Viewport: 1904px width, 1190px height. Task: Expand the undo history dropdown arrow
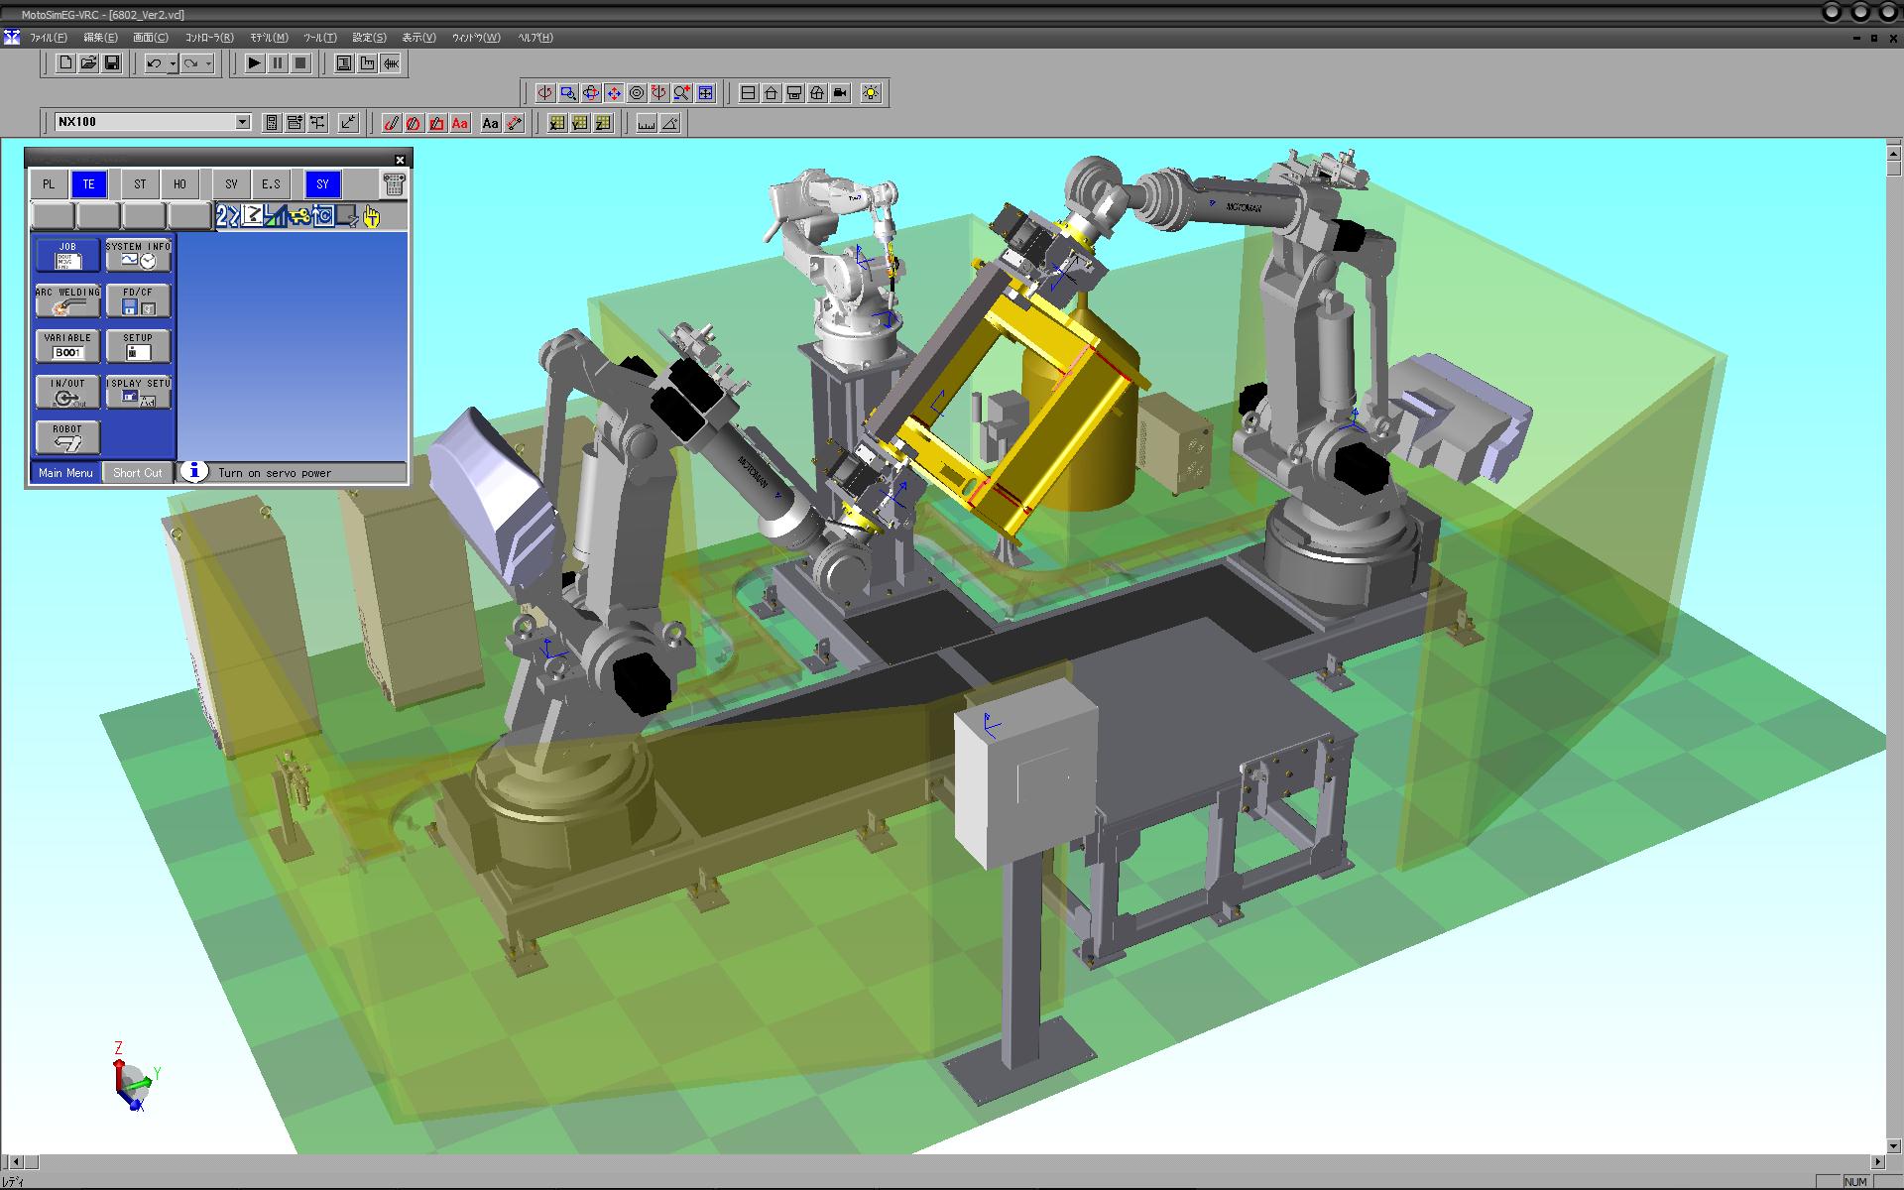[x=173, y=63]
